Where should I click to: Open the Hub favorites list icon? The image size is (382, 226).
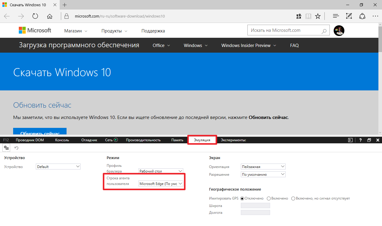click(x=336, y=16)
